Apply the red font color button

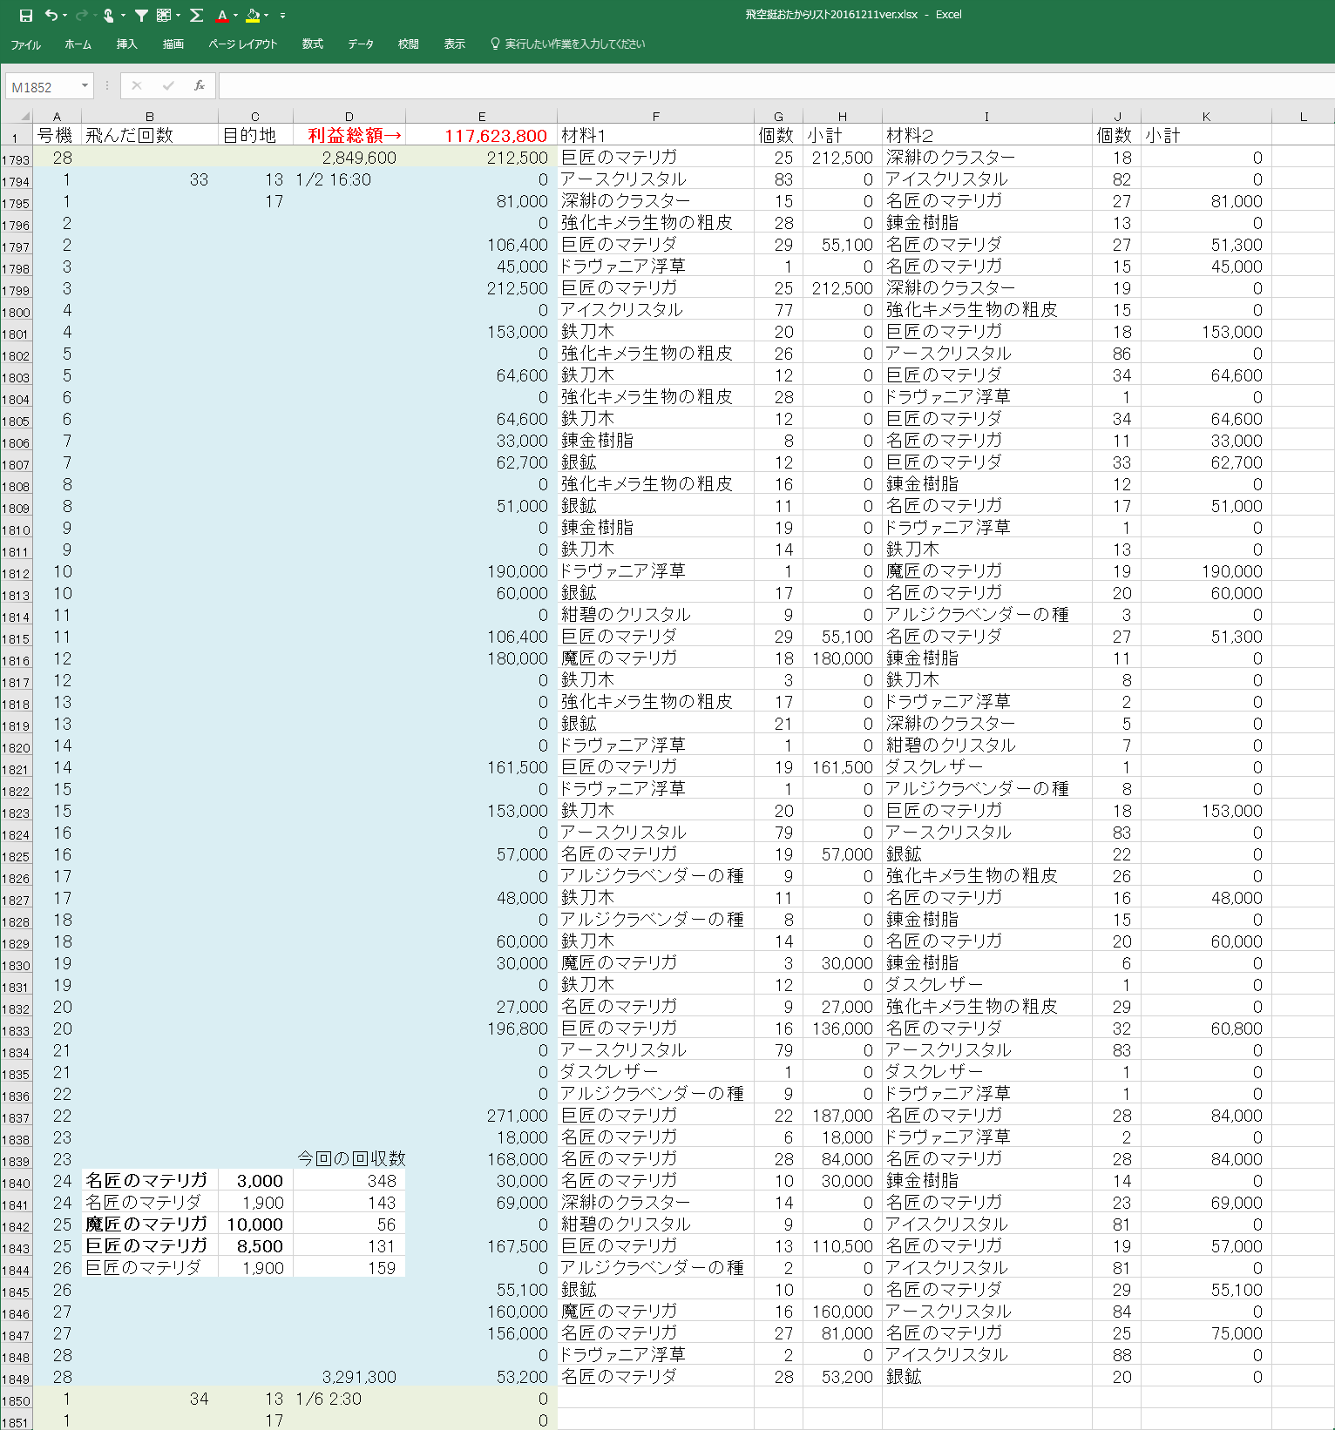222,15
